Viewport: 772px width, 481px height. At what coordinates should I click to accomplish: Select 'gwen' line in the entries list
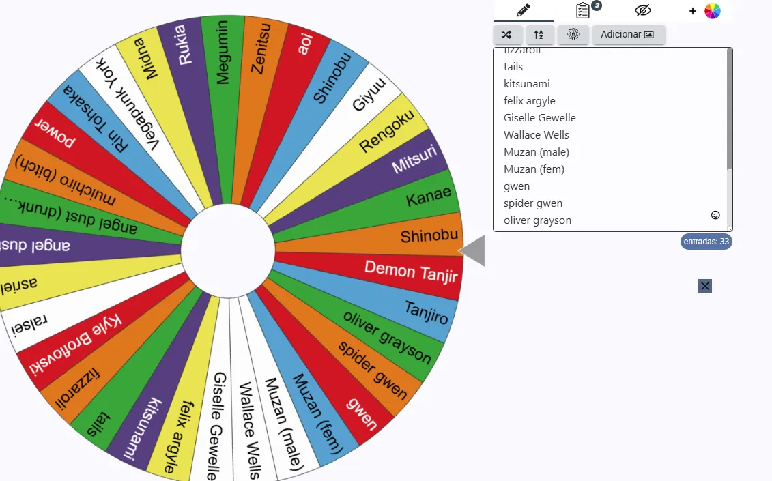tap(517, 186)
